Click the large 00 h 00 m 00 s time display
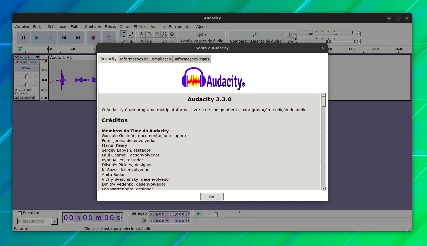This screenshot has width=427, height=246. click(93, 218)
